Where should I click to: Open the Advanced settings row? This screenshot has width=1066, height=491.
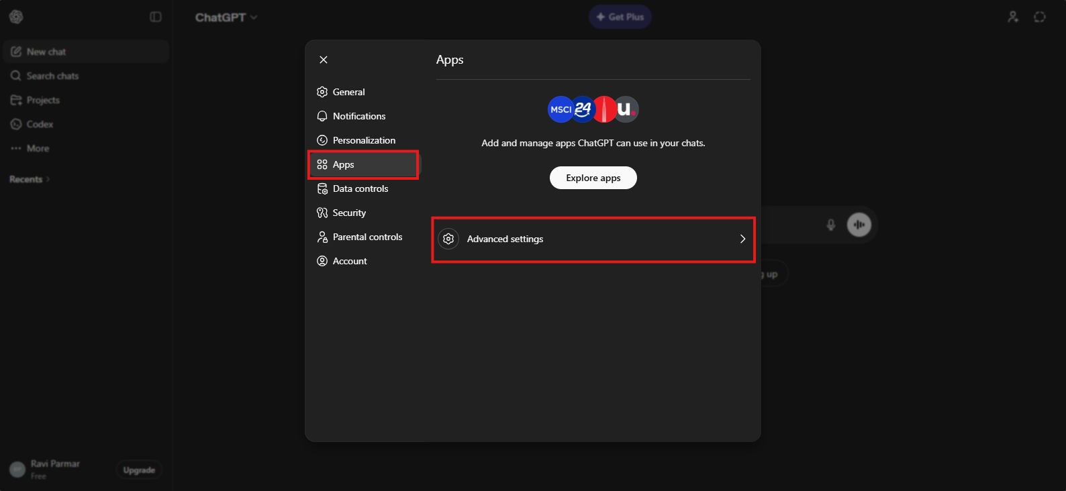point(593,239)
